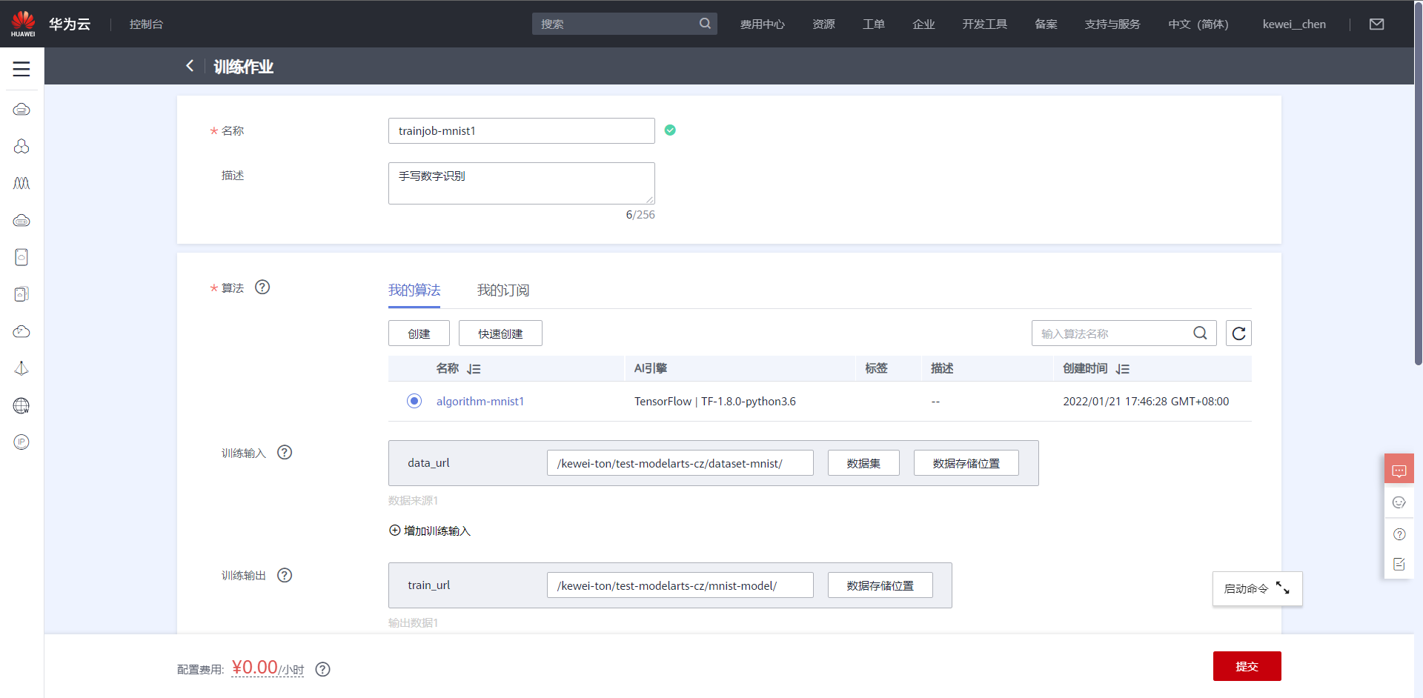The width and height of the screenshot is (1423, 698).
Task: Click the cloud upload sidebar icon
Action: click(x=21, y=331)
